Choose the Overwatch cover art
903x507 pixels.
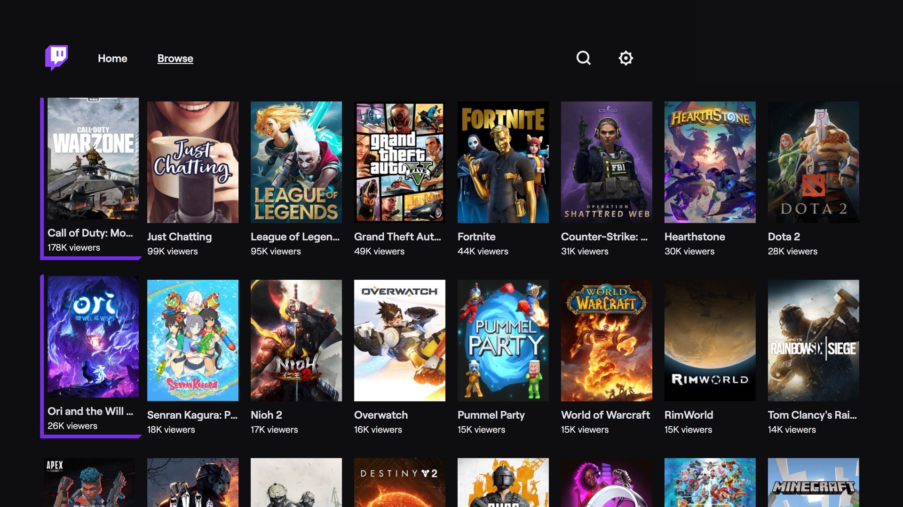(x=399, y=340)
